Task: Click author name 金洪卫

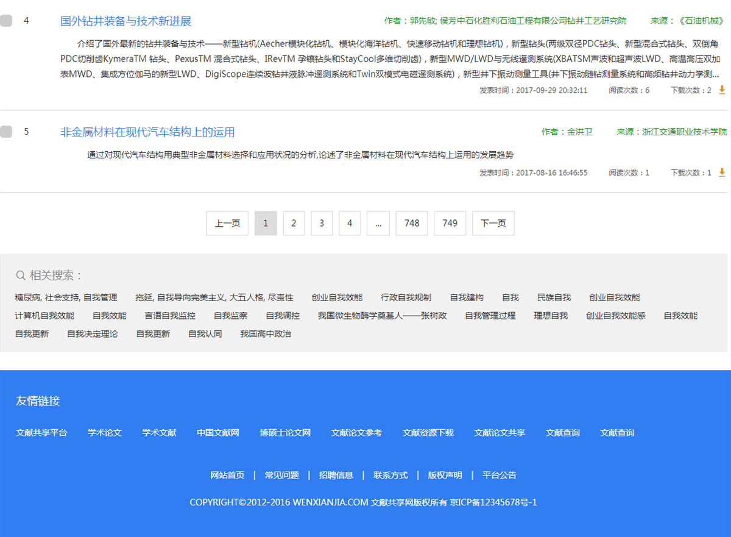Action: coord(579,132)
